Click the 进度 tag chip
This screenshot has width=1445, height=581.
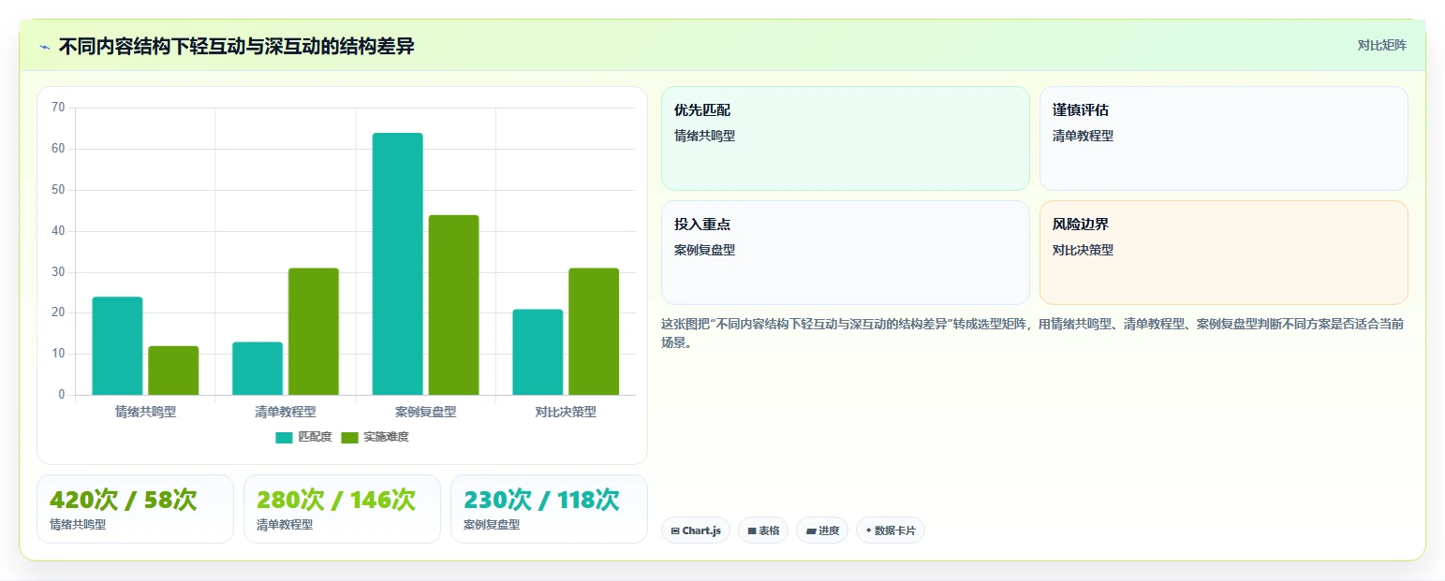(822, 530)
